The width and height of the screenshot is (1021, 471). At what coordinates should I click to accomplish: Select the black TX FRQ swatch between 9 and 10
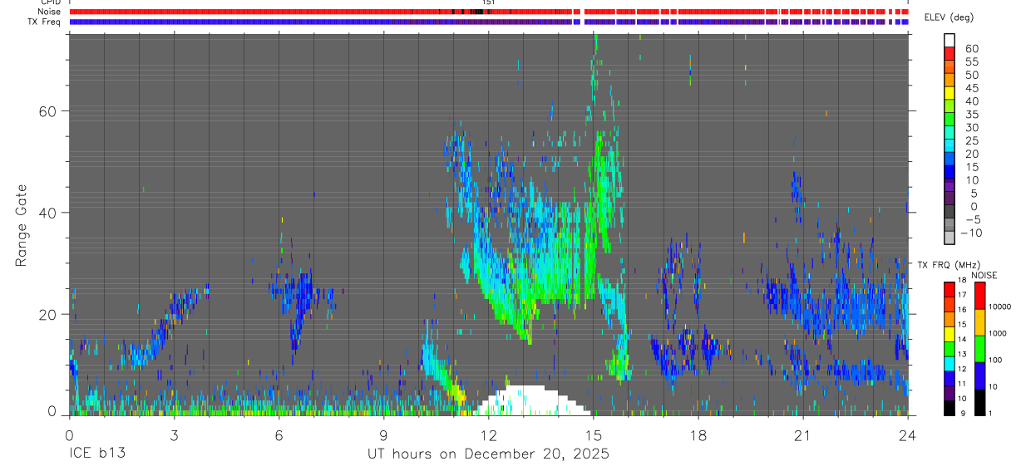(949, 407)
